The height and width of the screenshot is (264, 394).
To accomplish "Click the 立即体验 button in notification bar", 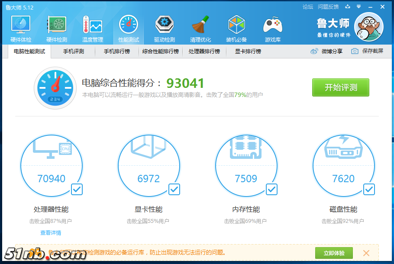I will 334,253.
